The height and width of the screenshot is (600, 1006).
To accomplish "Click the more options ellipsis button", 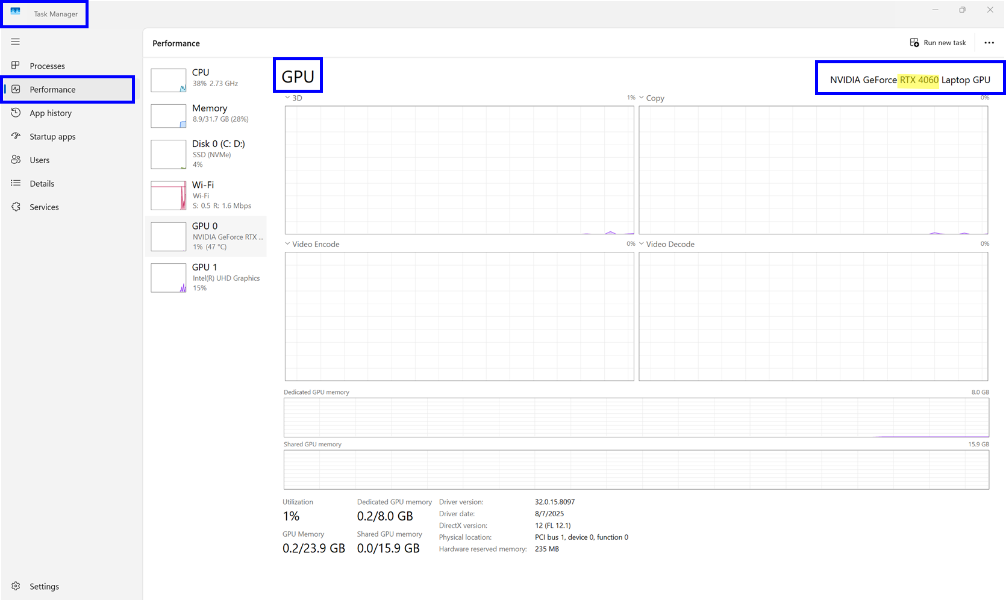I will pyautogui.click(x=989, y=43).
